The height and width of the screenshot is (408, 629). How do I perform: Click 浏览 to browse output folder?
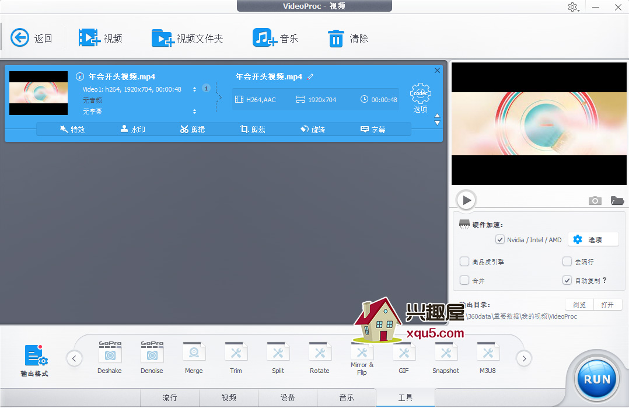point(579,305)
